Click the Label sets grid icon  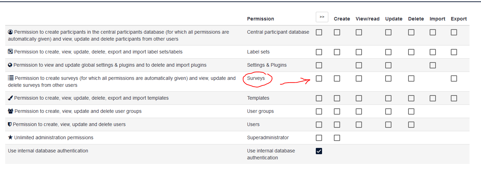pos(10,52)
